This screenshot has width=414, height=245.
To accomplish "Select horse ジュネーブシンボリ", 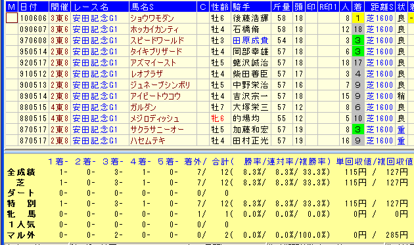I will point(160,85).
